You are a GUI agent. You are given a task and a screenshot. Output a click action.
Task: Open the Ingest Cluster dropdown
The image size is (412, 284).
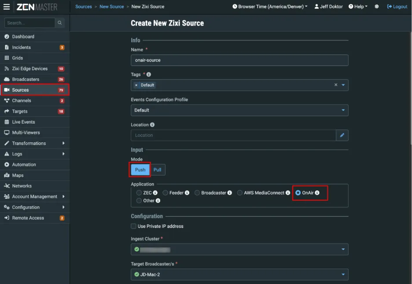pyautogui.click(x=239, y=249)
